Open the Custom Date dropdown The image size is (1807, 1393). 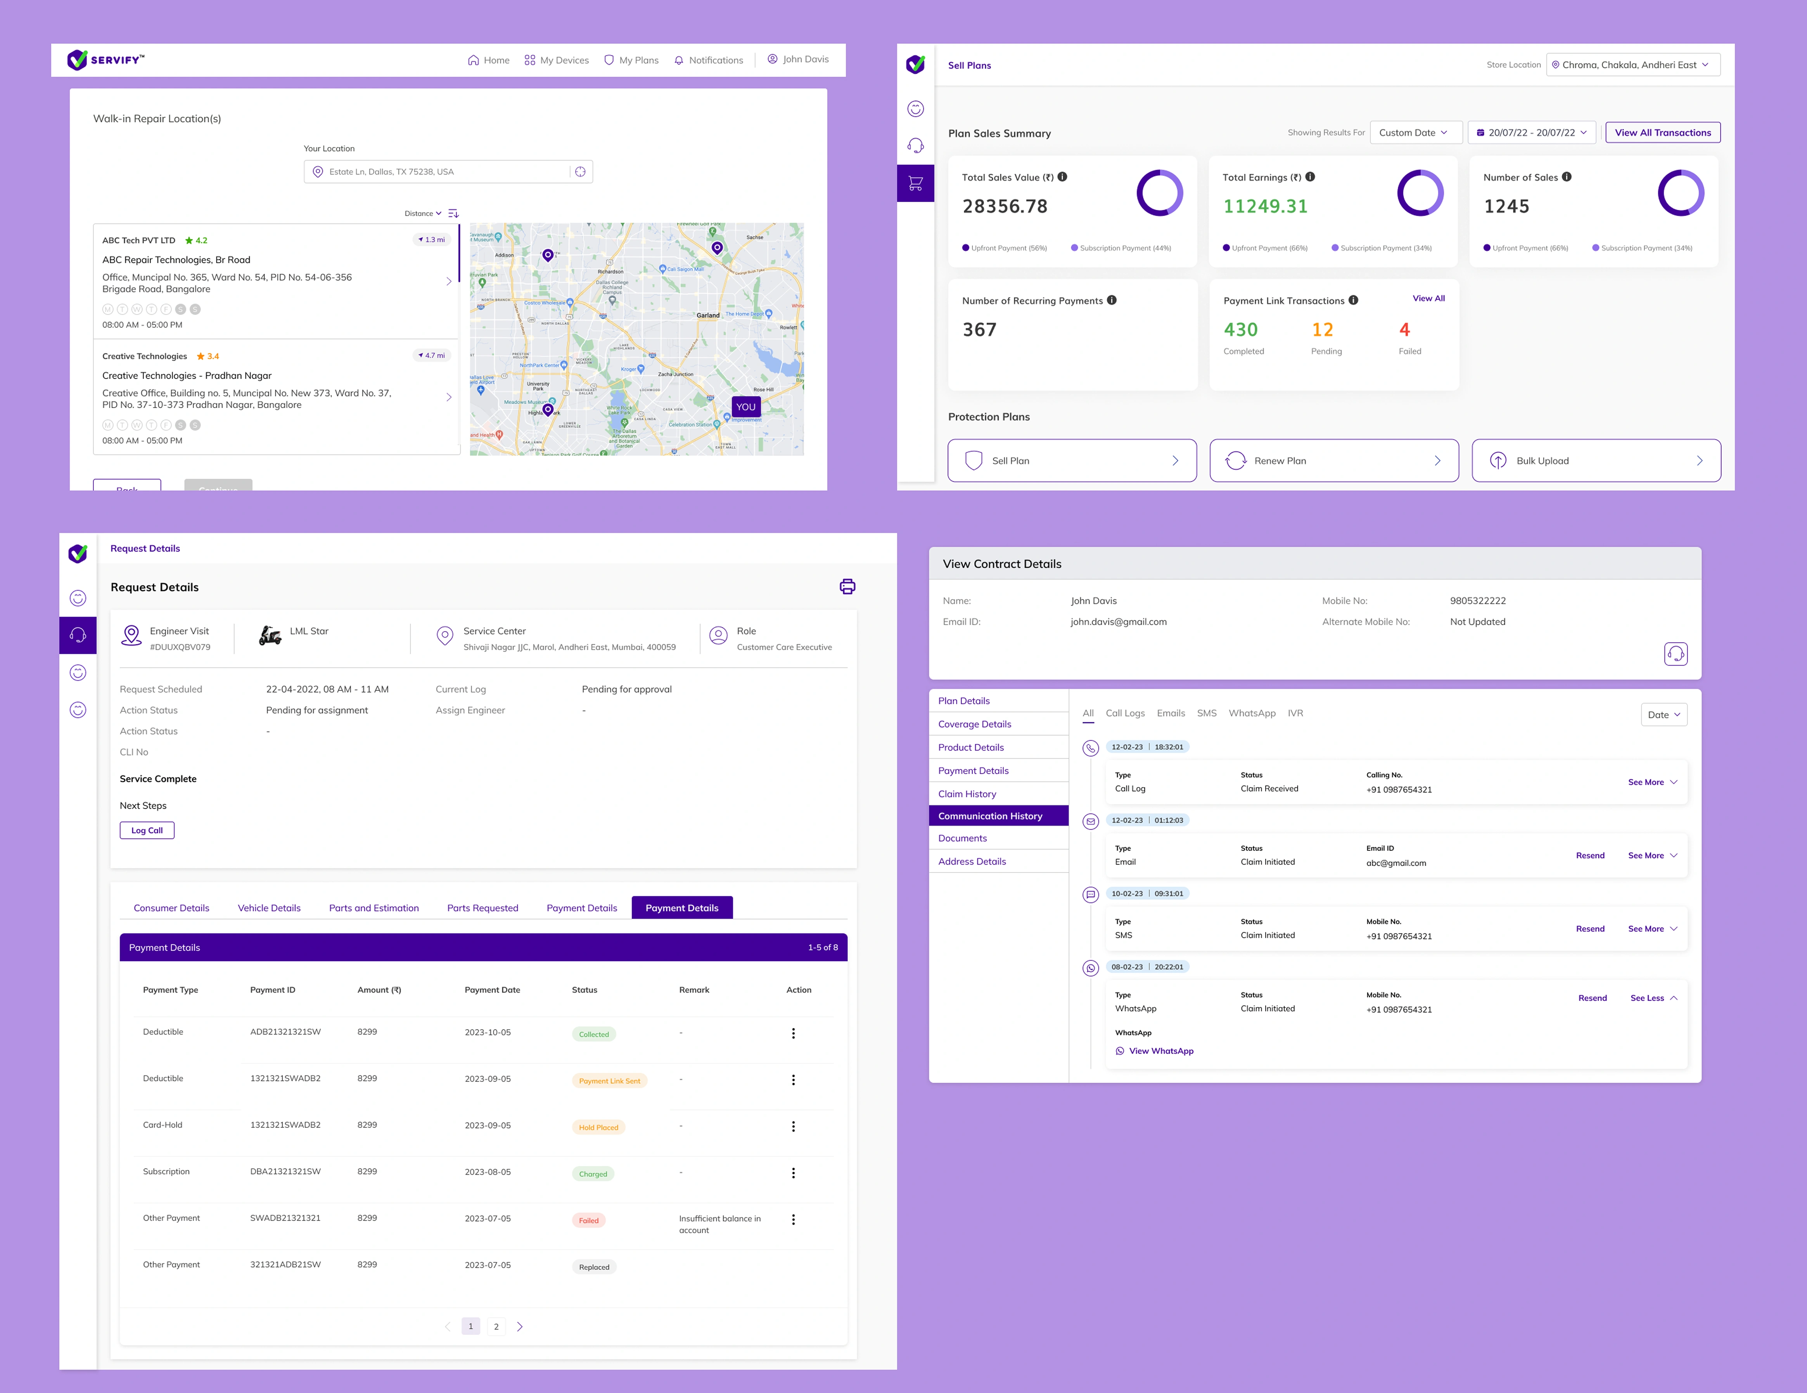pyautogui.click(x=1415, y=132)
